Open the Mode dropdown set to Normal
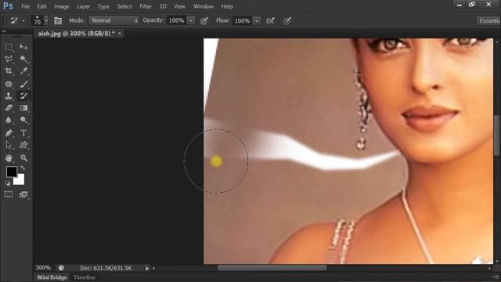 pyautogui.click(x=114, y=20)
